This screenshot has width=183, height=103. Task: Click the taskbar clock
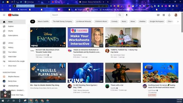pos(179,101)
